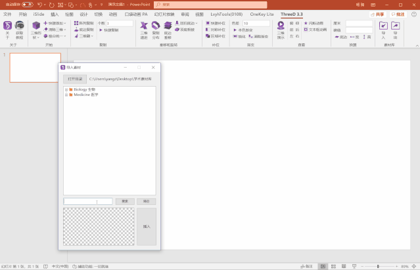Open the quick add plus dropdown

point(55,23)
